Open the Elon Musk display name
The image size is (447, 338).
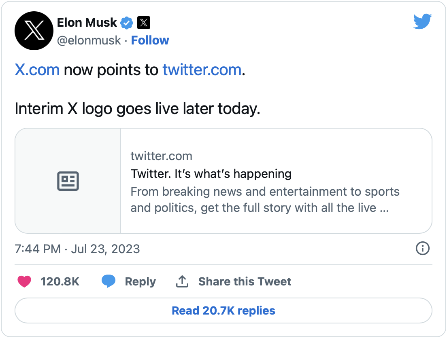[x=87, y=23]
